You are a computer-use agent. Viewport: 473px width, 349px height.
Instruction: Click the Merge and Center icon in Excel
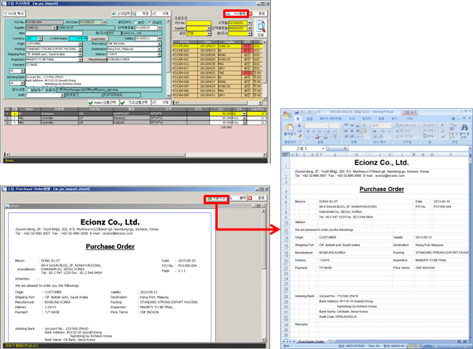tap(364, 131)
